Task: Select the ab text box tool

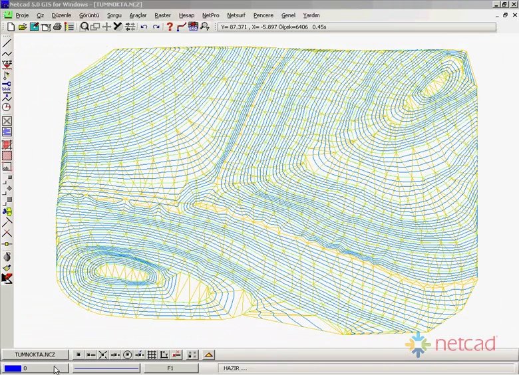Action: (7, 167)
